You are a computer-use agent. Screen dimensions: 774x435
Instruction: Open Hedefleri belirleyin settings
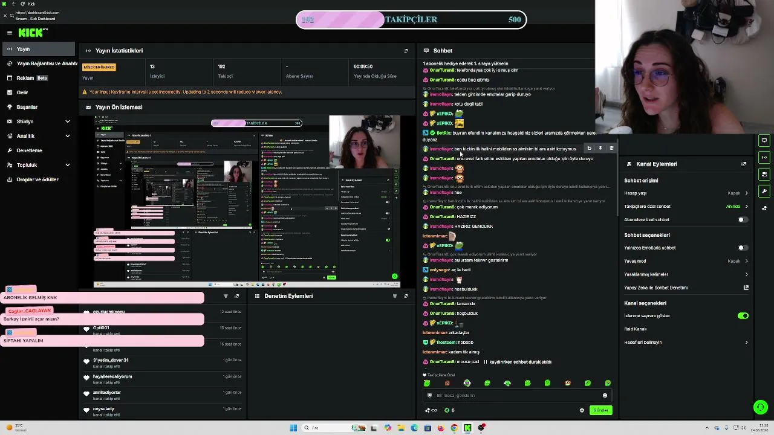[686, 343]
